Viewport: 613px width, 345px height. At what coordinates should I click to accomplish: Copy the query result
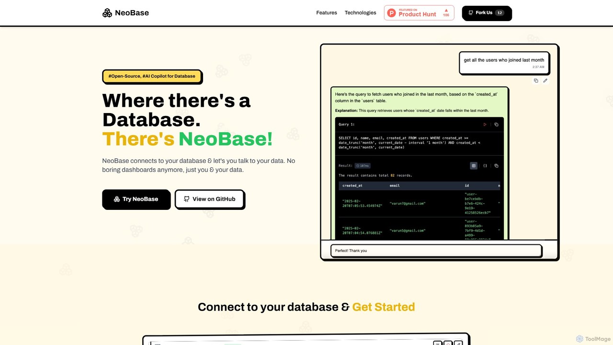click(496, 166)
